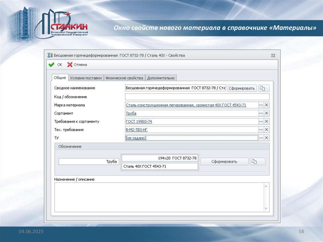Open the Труба sortament link

131,113
